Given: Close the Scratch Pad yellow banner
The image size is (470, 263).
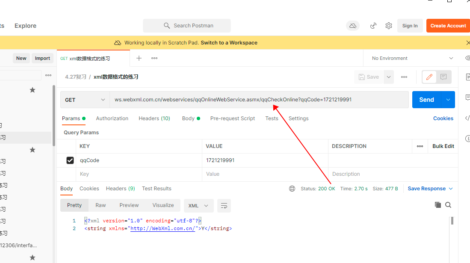Looking at the screenshot, I should [468, 43].
